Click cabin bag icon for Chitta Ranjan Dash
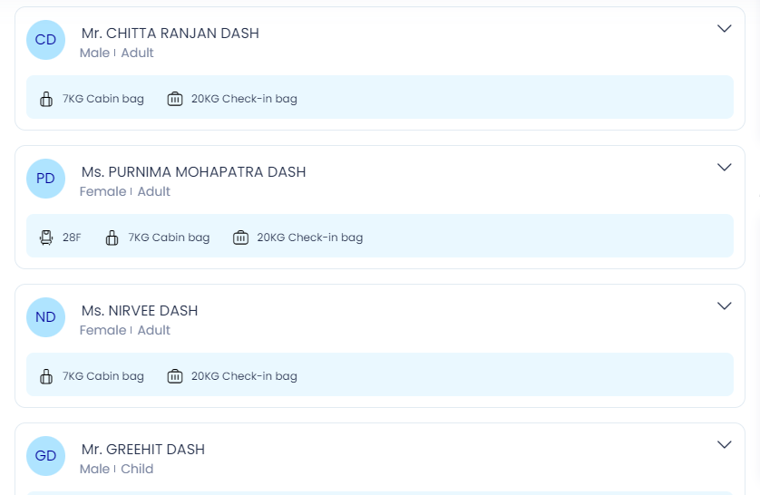760x495 pixels. [x=46, y=99]
